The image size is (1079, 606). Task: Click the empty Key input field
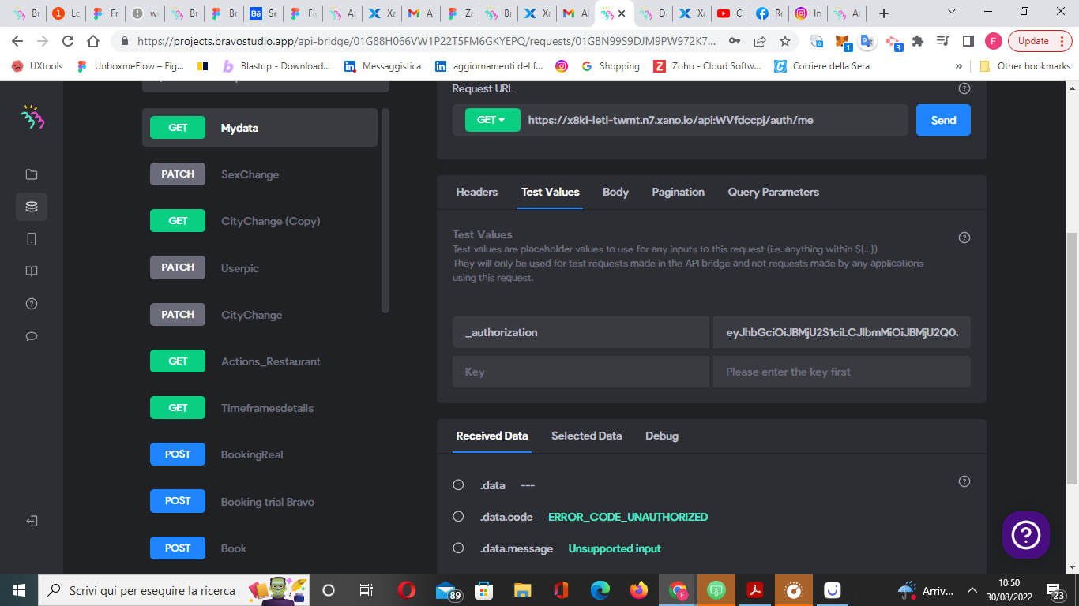click(581, 372)
